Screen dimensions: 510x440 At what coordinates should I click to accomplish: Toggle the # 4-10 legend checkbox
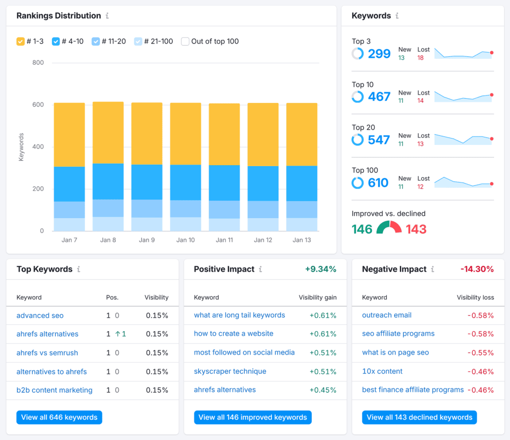(x=56, y=41)
